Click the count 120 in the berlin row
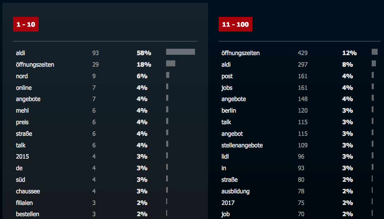The image size is (384, 219). point(303,111)
